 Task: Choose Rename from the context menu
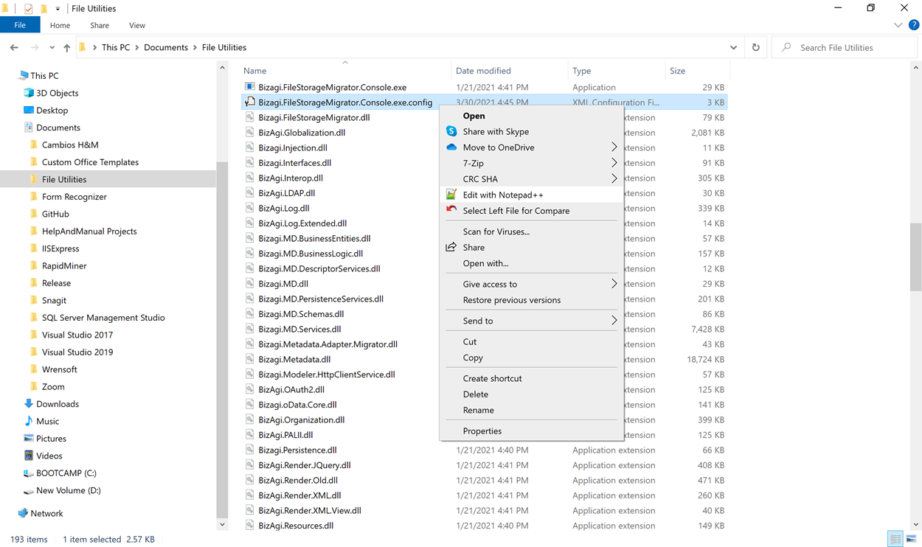[479, 410]
